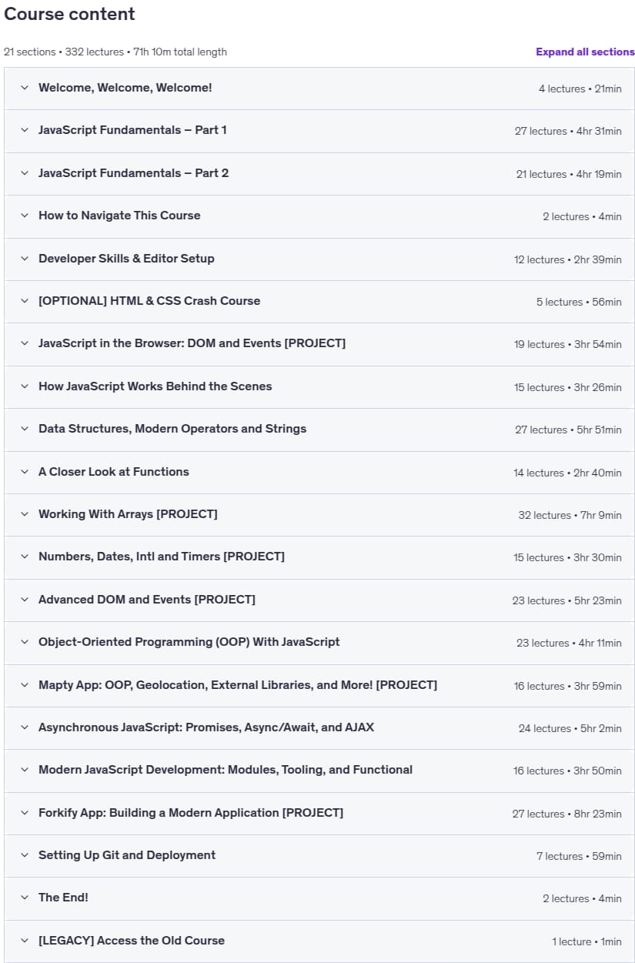Expand the chevron beside Welcome, Welcome, Welcome!
Screen dimensions: 635x963
click(25, 89)
